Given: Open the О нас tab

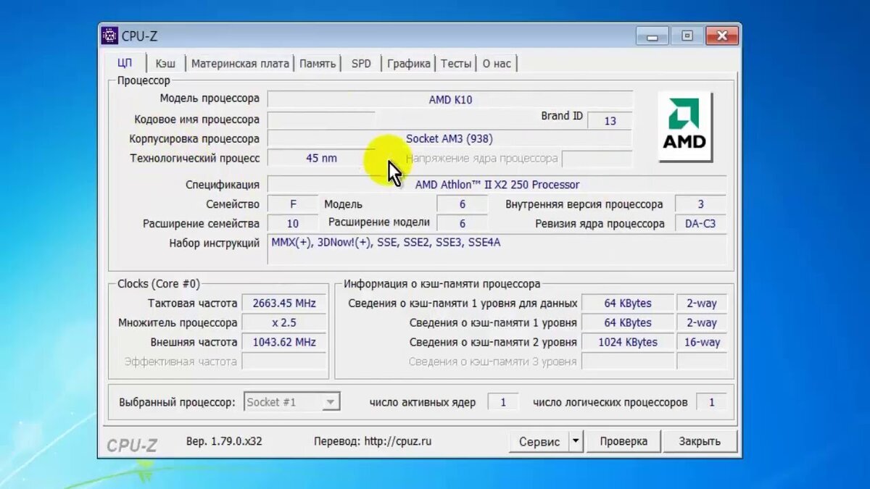Looking at the screenshot, I should pyautogui.click(x=497, y=63).
